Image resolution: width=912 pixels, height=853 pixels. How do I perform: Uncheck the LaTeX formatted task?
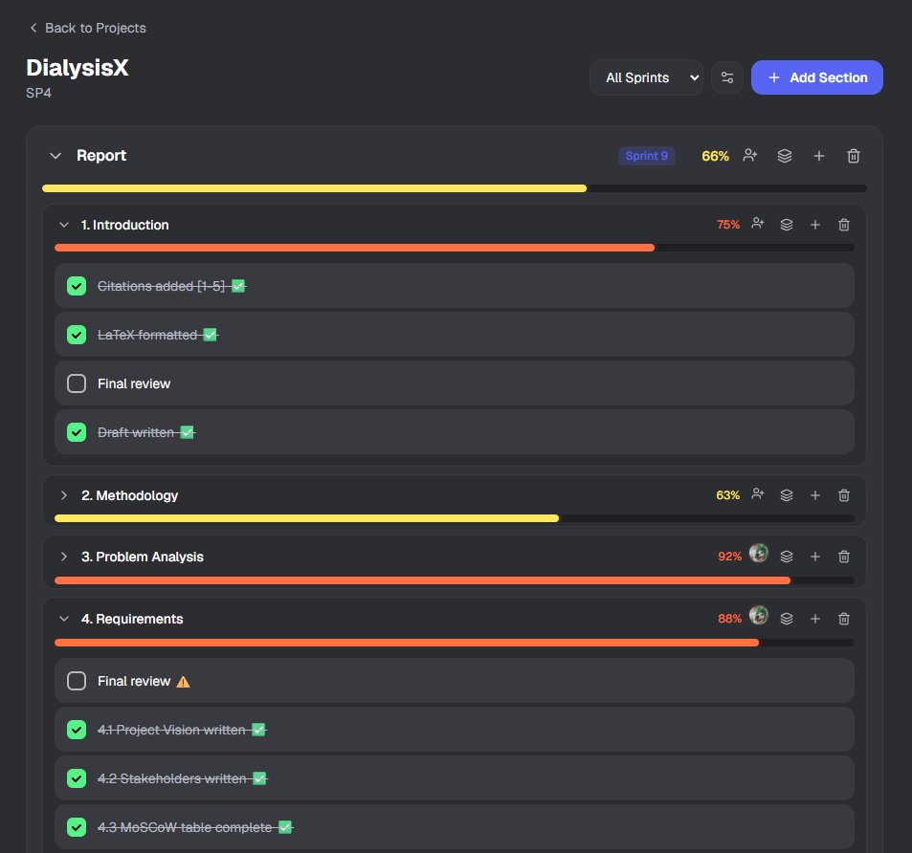pos(77,335)
